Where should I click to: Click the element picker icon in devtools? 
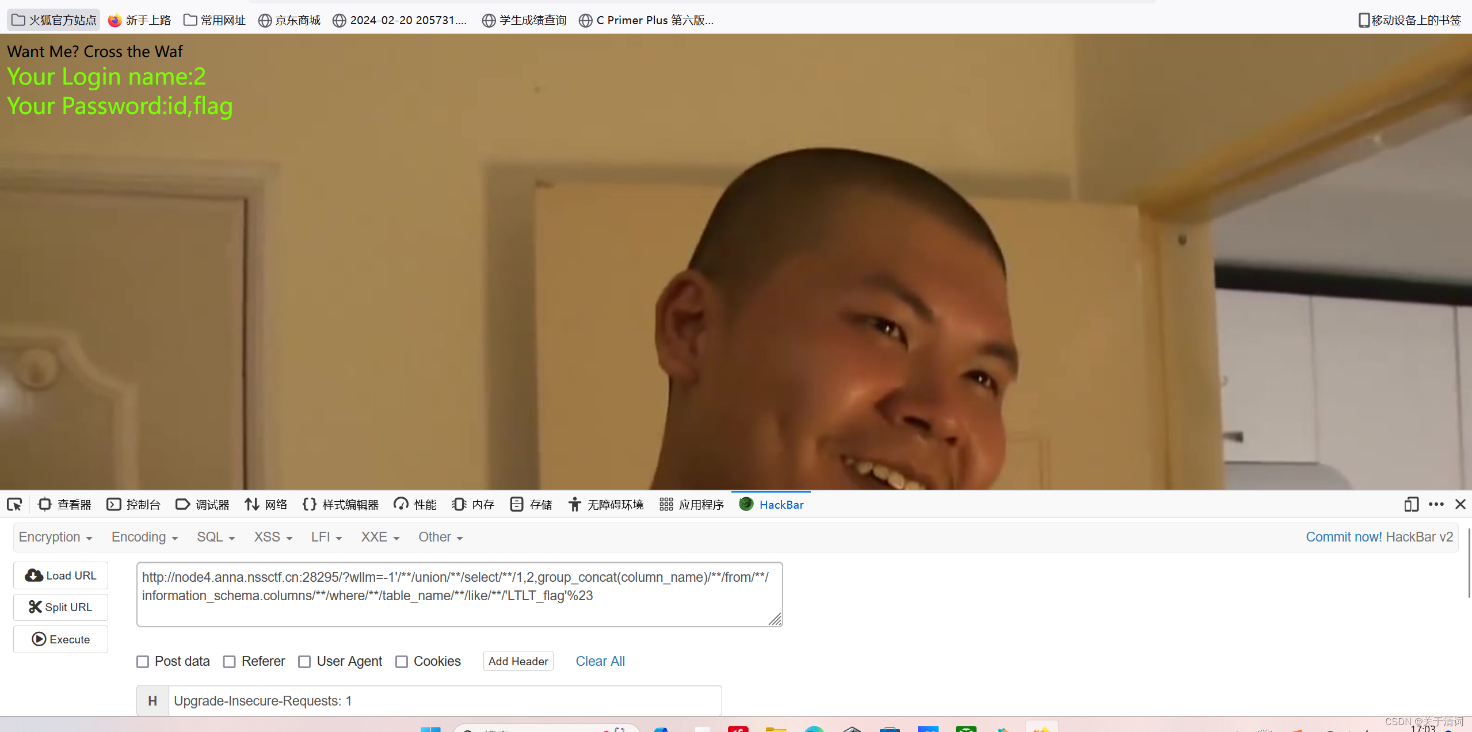[x=14, y=505]
